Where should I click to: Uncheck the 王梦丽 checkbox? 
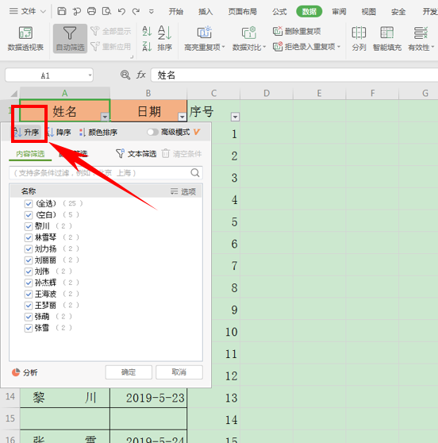point(29,305)
